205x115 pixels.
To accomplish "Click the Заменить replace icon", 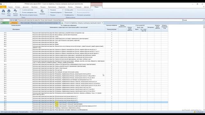I will coord(42,11).
